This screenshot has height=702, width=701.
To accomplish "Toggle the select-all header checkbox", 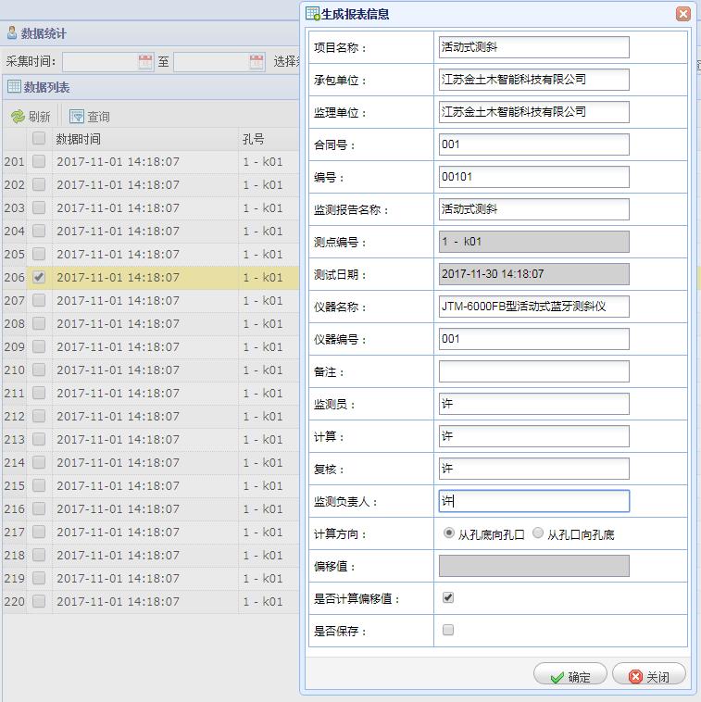I will [39, 139].
